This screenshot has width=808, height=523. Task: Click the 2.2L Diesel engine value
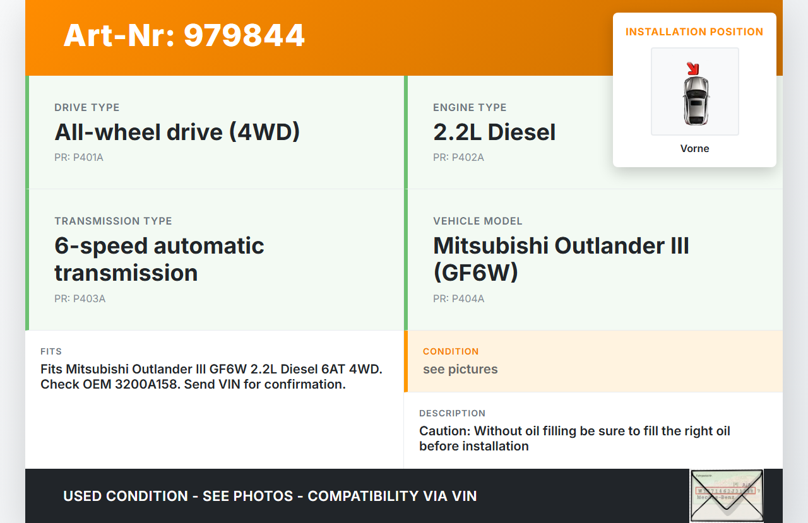pyautogui.click(x=494, y=132)
